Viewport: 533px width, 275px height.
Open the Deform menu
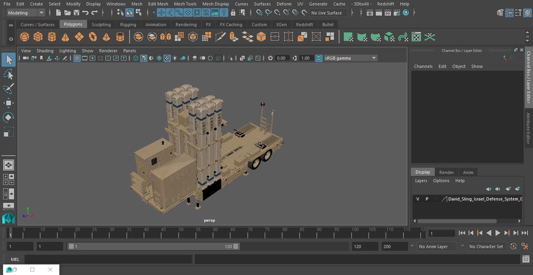click(284, 4)
